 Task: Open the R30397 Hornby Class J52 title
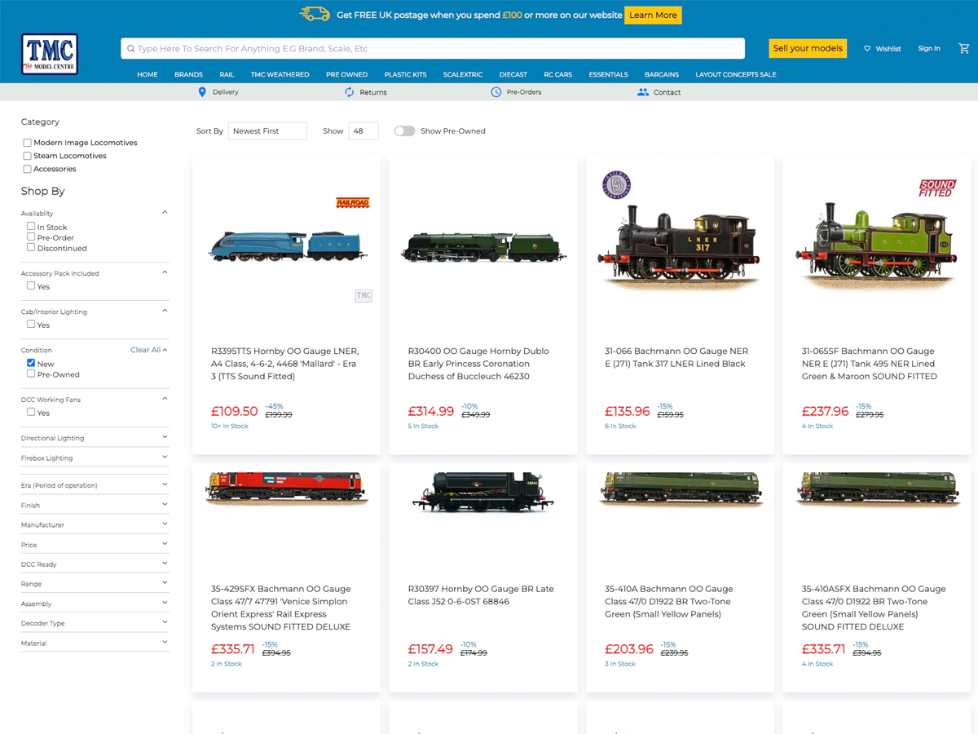coord(480,595)
